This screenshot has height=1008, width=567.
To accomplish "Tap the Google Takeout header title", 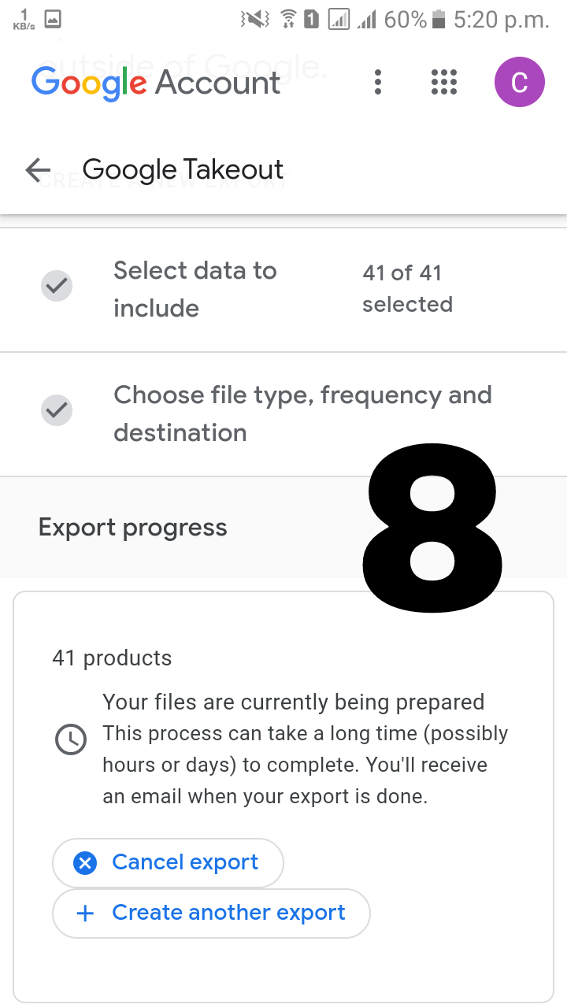I will tap(183, 169).
